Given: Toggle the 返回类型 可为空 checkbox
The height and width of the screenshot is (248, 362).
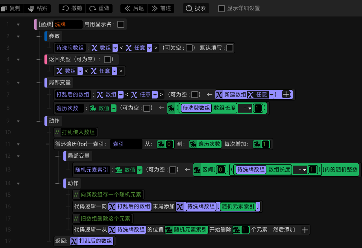Looking at the screenshot, I should (107, 59).
